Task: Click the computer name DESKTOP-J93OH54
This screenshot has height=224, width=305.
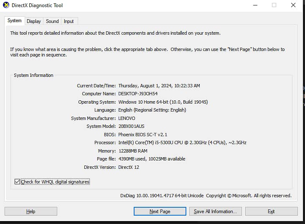Action: click(x=138, y=94)
